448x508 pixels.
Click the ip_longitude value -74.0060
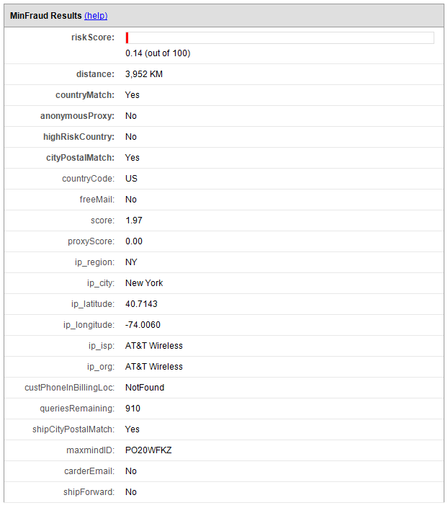pyautogui.click(x=143, y=325)
